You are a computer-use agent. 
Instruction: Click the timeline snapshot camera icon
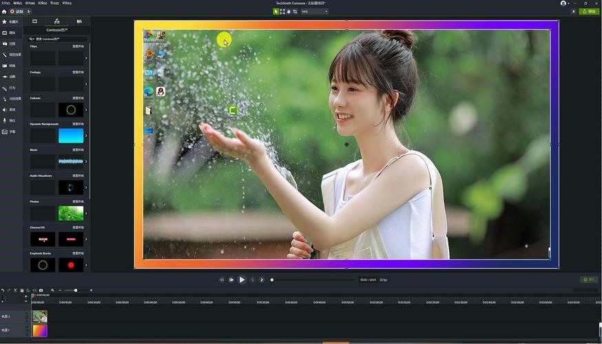[x=41, y=290]
